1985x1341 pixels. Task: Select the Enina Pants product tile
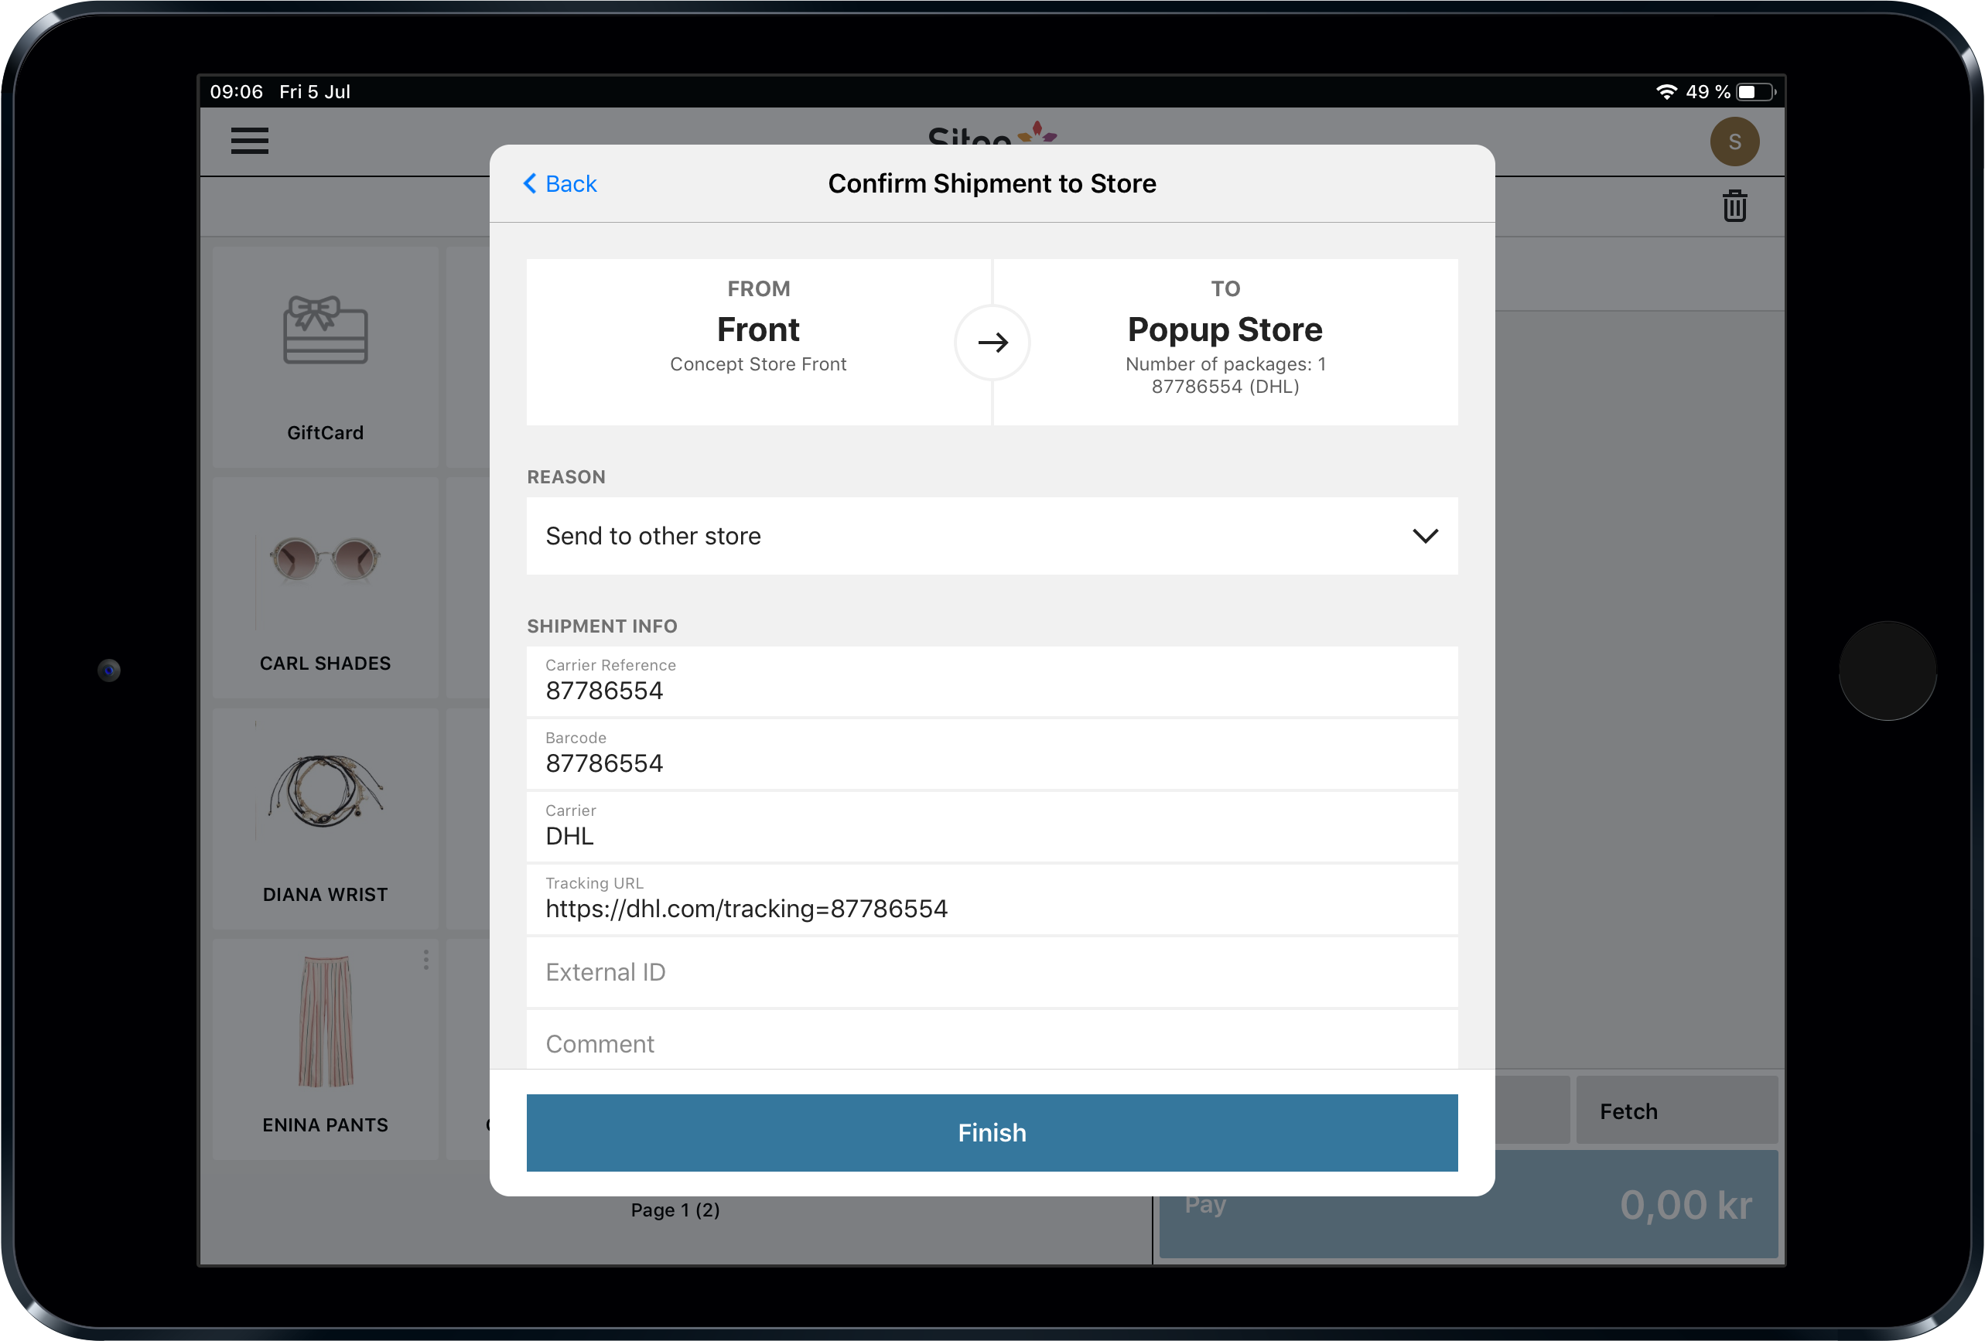coord(326,1049)
